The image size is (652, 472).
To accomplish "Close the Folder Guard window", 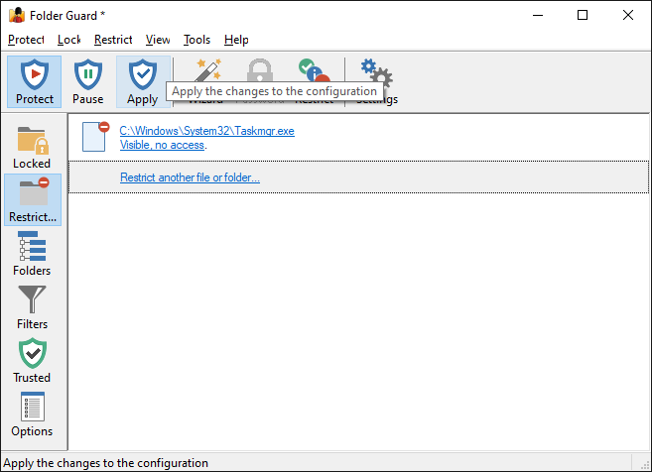I will click(x=628, y=16).
